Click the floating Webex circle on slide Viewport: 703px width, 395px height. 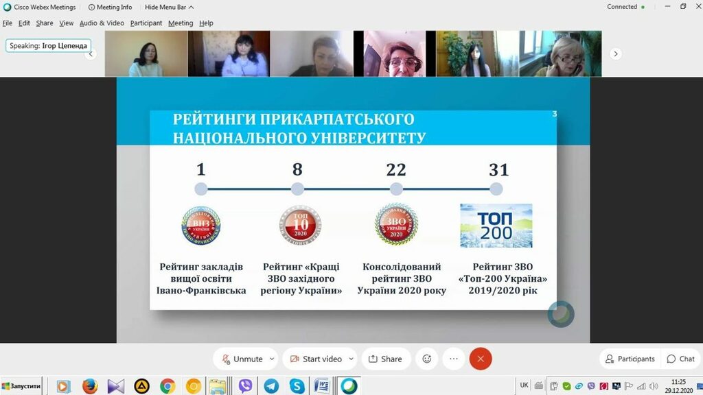point(561,314)
